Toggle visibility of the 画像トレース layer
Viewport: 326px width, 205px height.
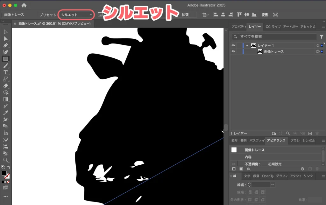pyautogui.click(x=233, y=51)
